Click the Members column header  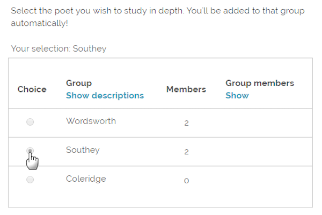[186, 89]
